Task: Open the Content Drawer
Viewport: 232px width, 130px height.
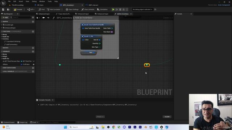Action: click(x=8, y=122)
